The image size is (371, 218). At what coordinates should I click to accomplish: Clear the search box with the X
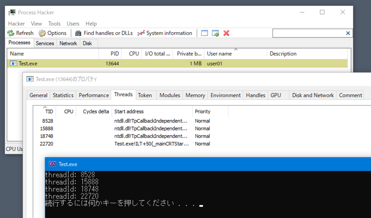tap(348, 33)
